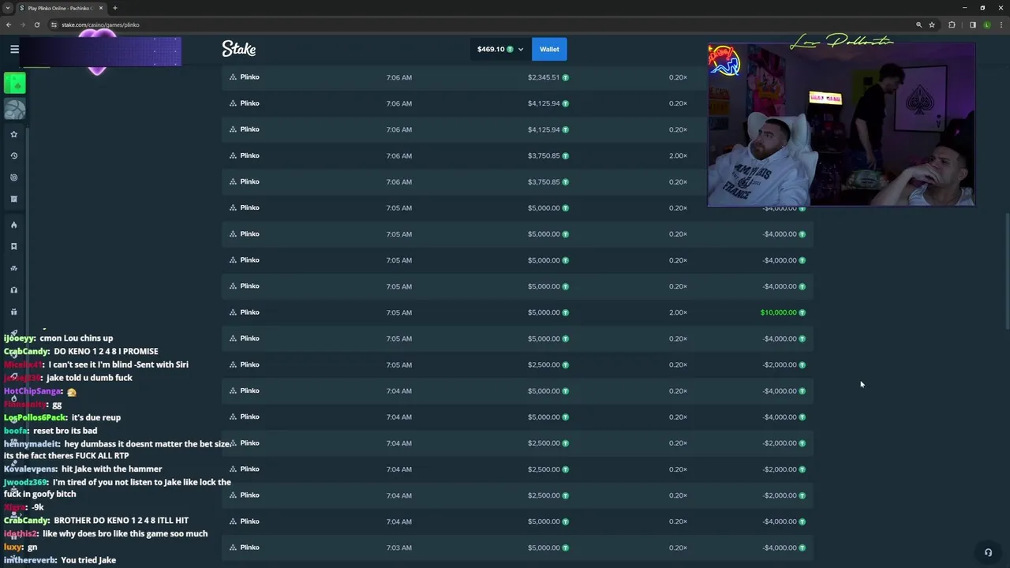This screenshot has width=1010, height=568.
Task: Bookmark this page with the star icon
Action: pyautogui.click(x=932, y=24)
